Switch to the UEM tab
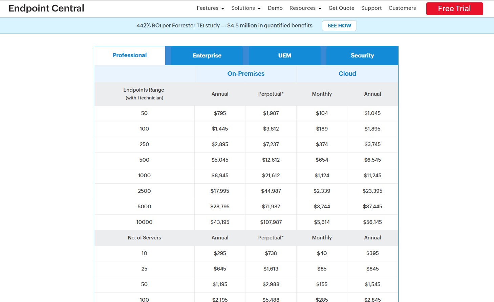 tap(284, 56)
